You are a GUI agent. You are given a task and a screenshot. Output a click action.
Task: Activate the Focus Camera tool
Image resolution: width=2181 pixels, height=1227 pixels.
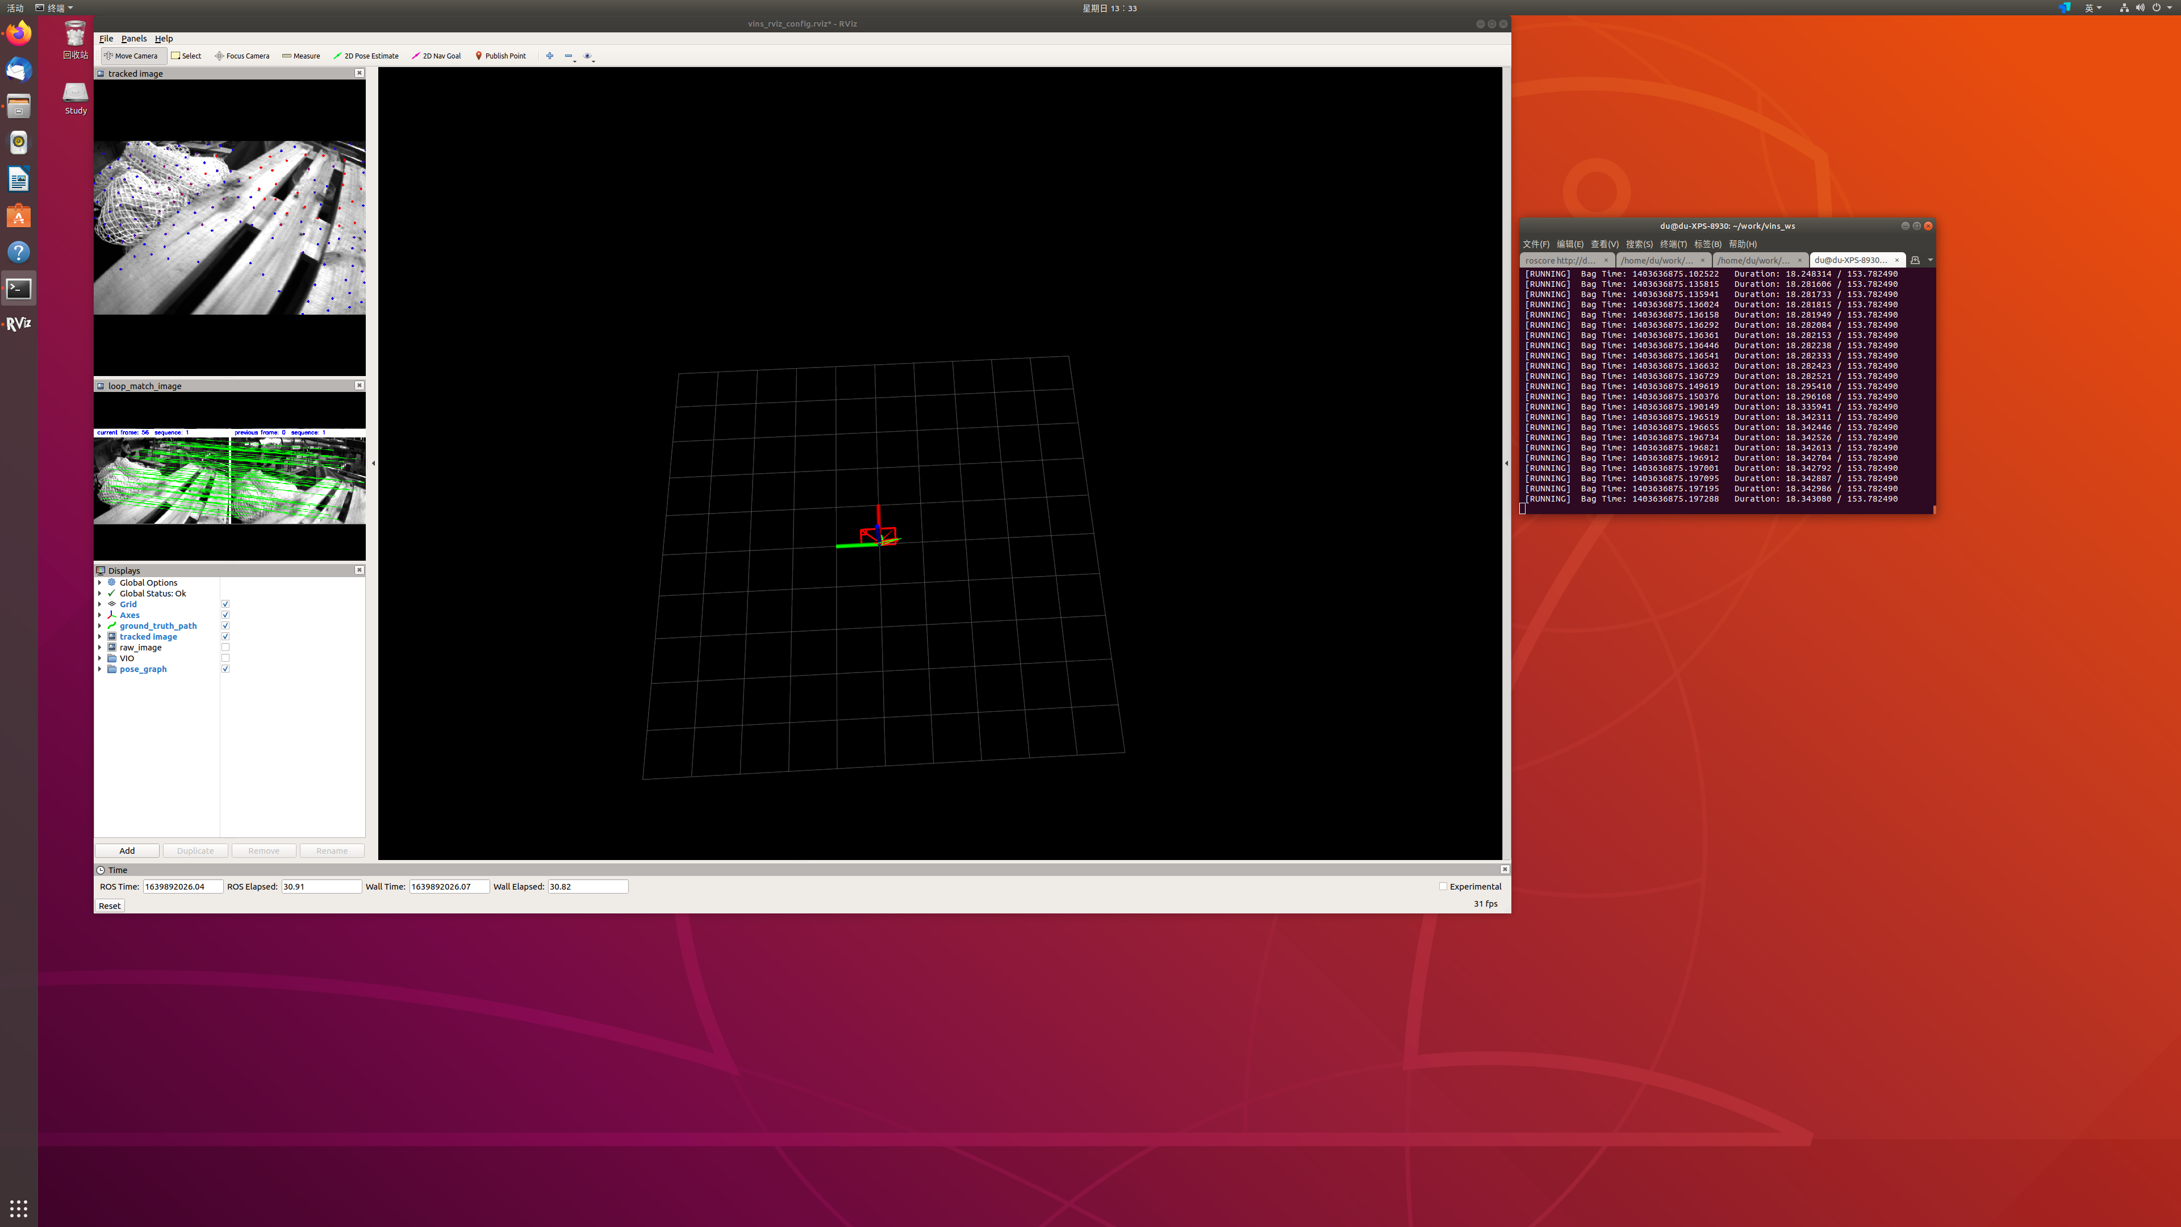(x=242, y=56)
